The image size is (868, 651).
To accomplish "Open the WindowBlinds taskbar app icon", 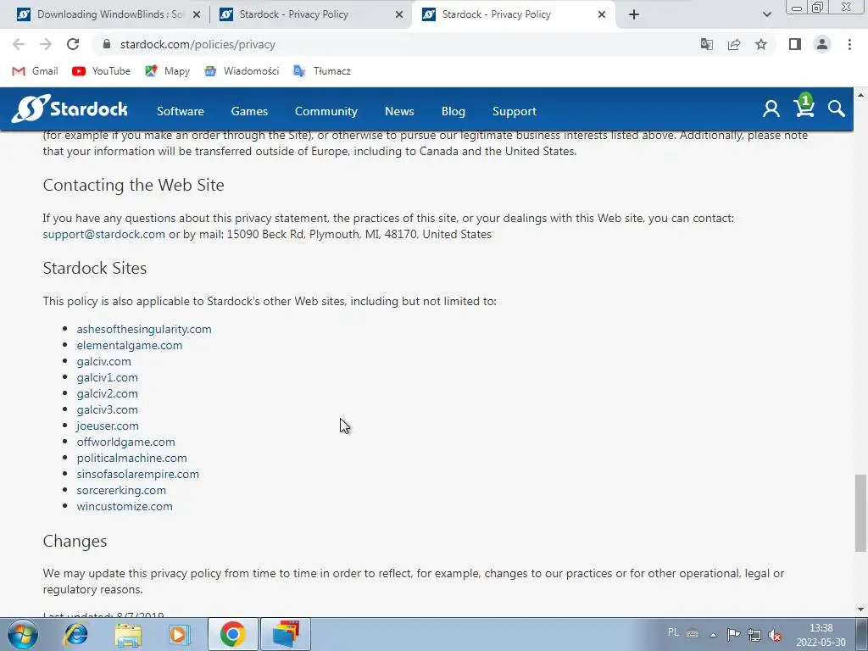I will tap(286, 634).
